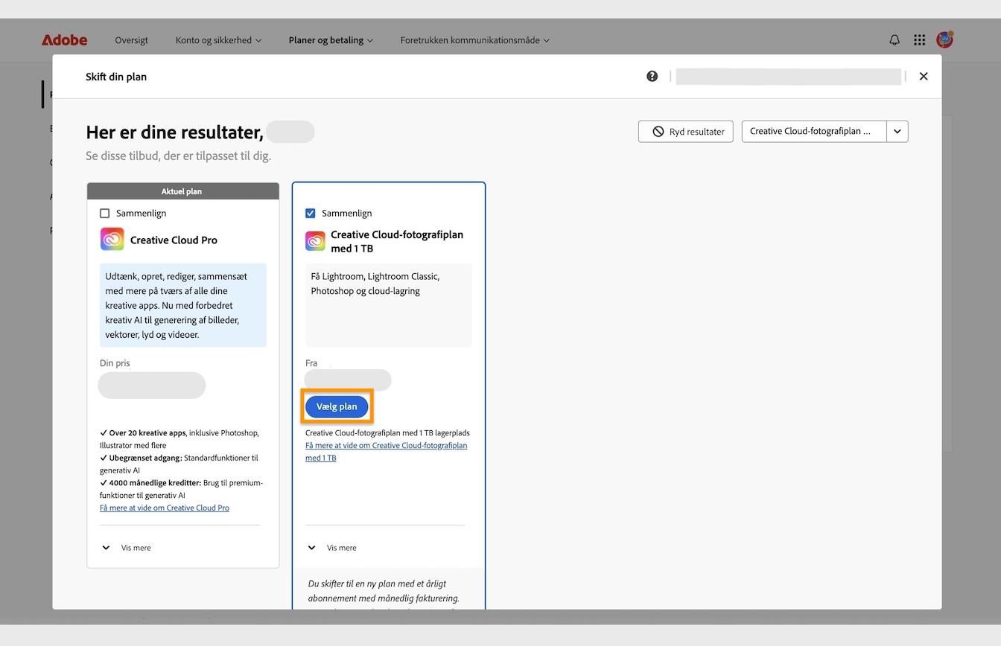Image resolution: width=1001 pixels, height=646 pixels.
Task: Click the Over 20 kreative apps feature line
Action: 179,439
